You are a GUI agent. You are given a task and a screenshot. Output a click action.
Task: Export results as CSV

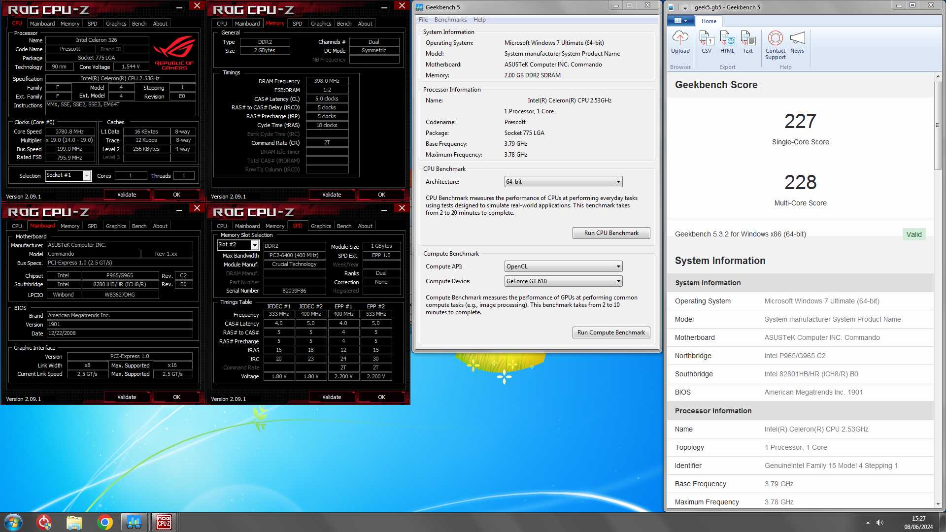click(x=707, y=42)
